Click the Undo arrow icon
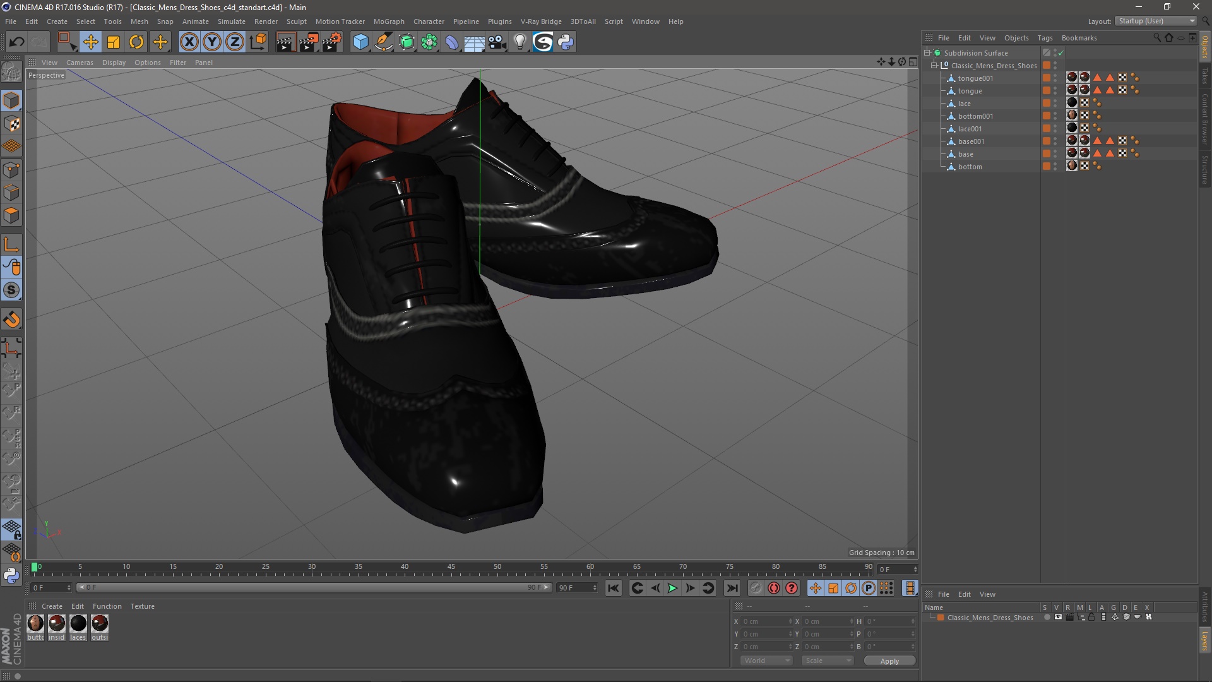This screenshot has height=682, width=1212. (16, 42)
